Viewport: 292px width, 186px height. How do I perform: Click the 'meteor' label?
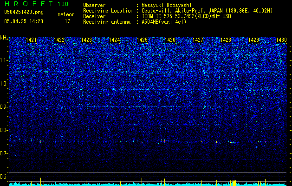pyautogui.click(x=66, y=14)
